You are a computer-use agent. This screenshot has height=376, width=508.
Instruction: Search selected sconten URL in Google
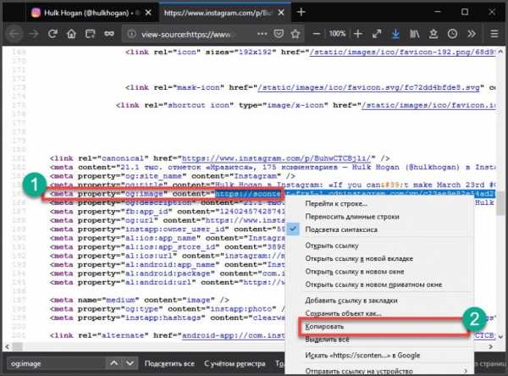pyautogui.click(x=362, y=356)
